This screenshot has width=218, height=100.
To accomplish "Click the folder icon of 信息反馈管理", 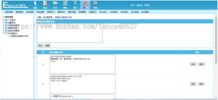I will [6, 31].
